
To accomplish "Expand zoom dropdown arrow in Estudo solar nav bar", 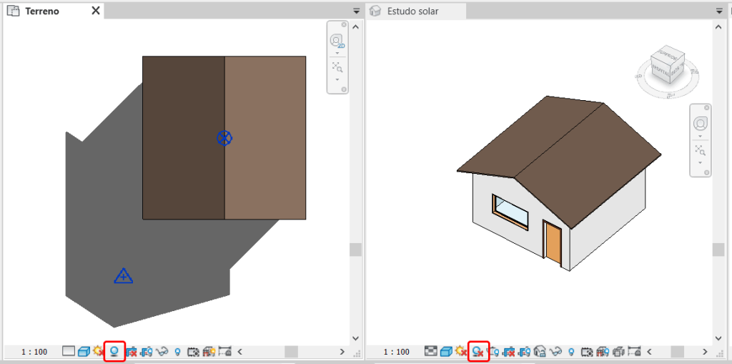I will click(700, 162).
